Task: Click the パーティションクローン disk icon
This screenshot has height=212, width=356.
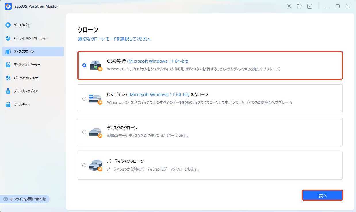Action: [95, 165]
